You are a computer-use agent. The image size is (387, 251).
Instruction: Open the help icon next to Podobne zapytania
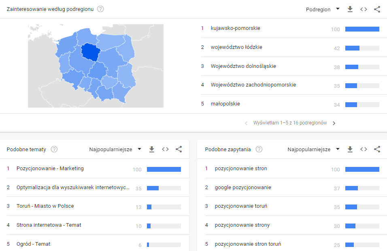(258, 149)
